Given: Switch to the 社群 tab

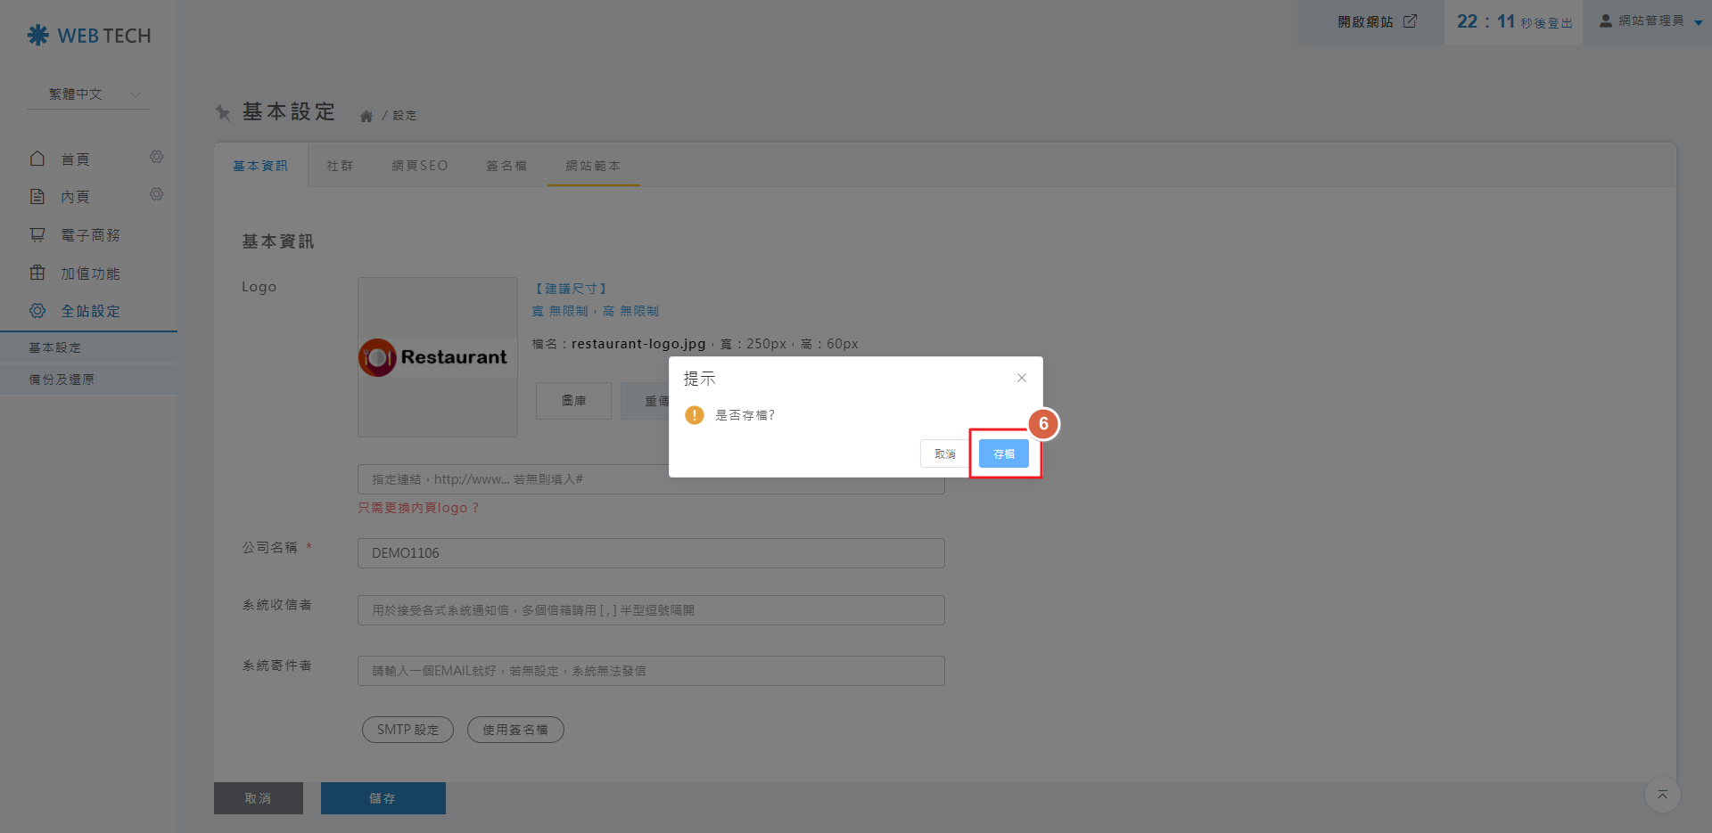Looking at the screenshot, I should pyautogui.click(x=339, y=166).
